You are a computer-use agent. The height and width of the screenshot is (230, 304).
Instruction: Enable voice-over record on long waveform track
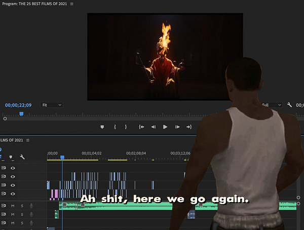tap(31, 206)
